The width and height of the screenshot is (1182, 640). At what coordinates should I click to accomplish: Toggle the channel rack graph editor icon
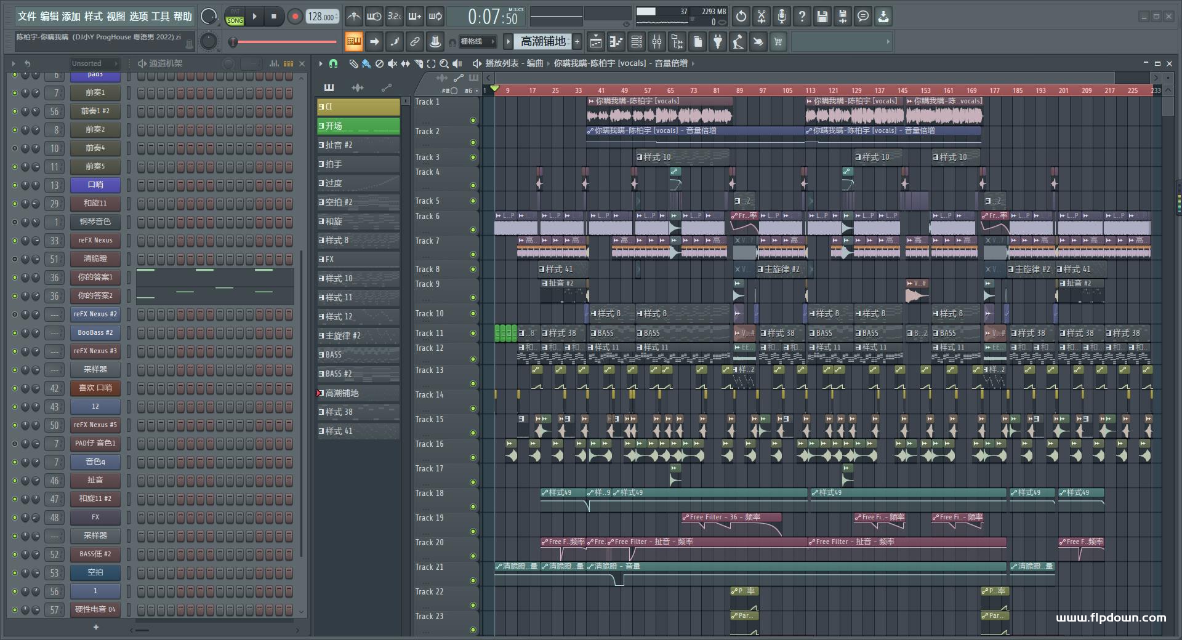click(275, 63)
